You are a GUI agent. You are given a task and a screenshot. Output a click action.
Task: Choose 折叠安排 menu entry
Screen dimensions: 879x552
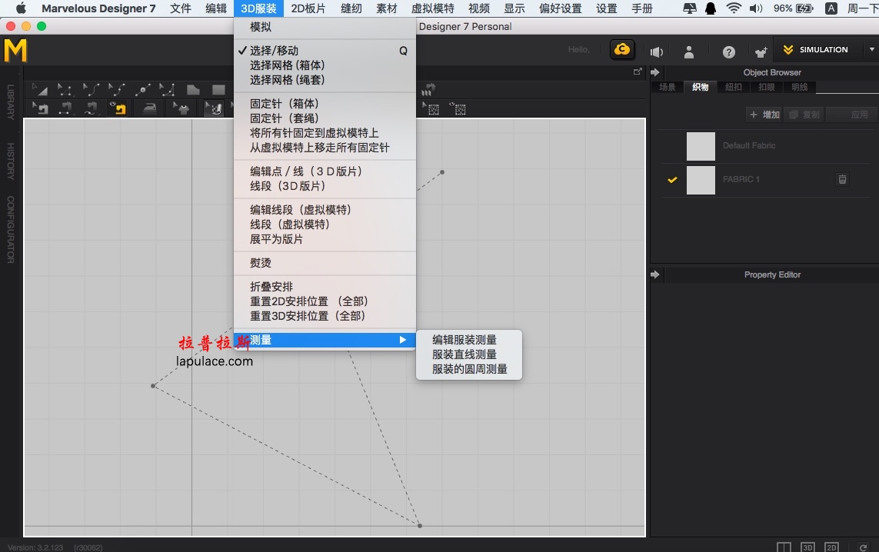325,286
